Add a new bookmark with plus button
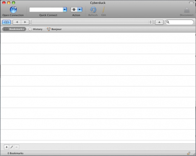 coord(6,147)
